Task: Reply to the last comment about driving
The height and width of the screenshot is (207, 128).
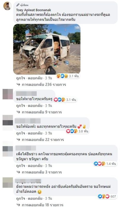Action: tap(35, 198)
